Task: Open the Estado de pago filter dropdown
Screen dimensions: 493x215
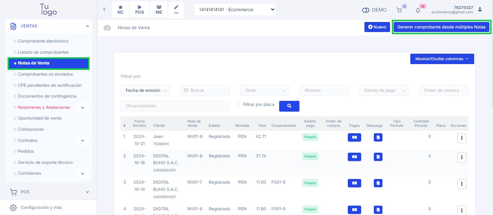Action: [x=384, y=91]
